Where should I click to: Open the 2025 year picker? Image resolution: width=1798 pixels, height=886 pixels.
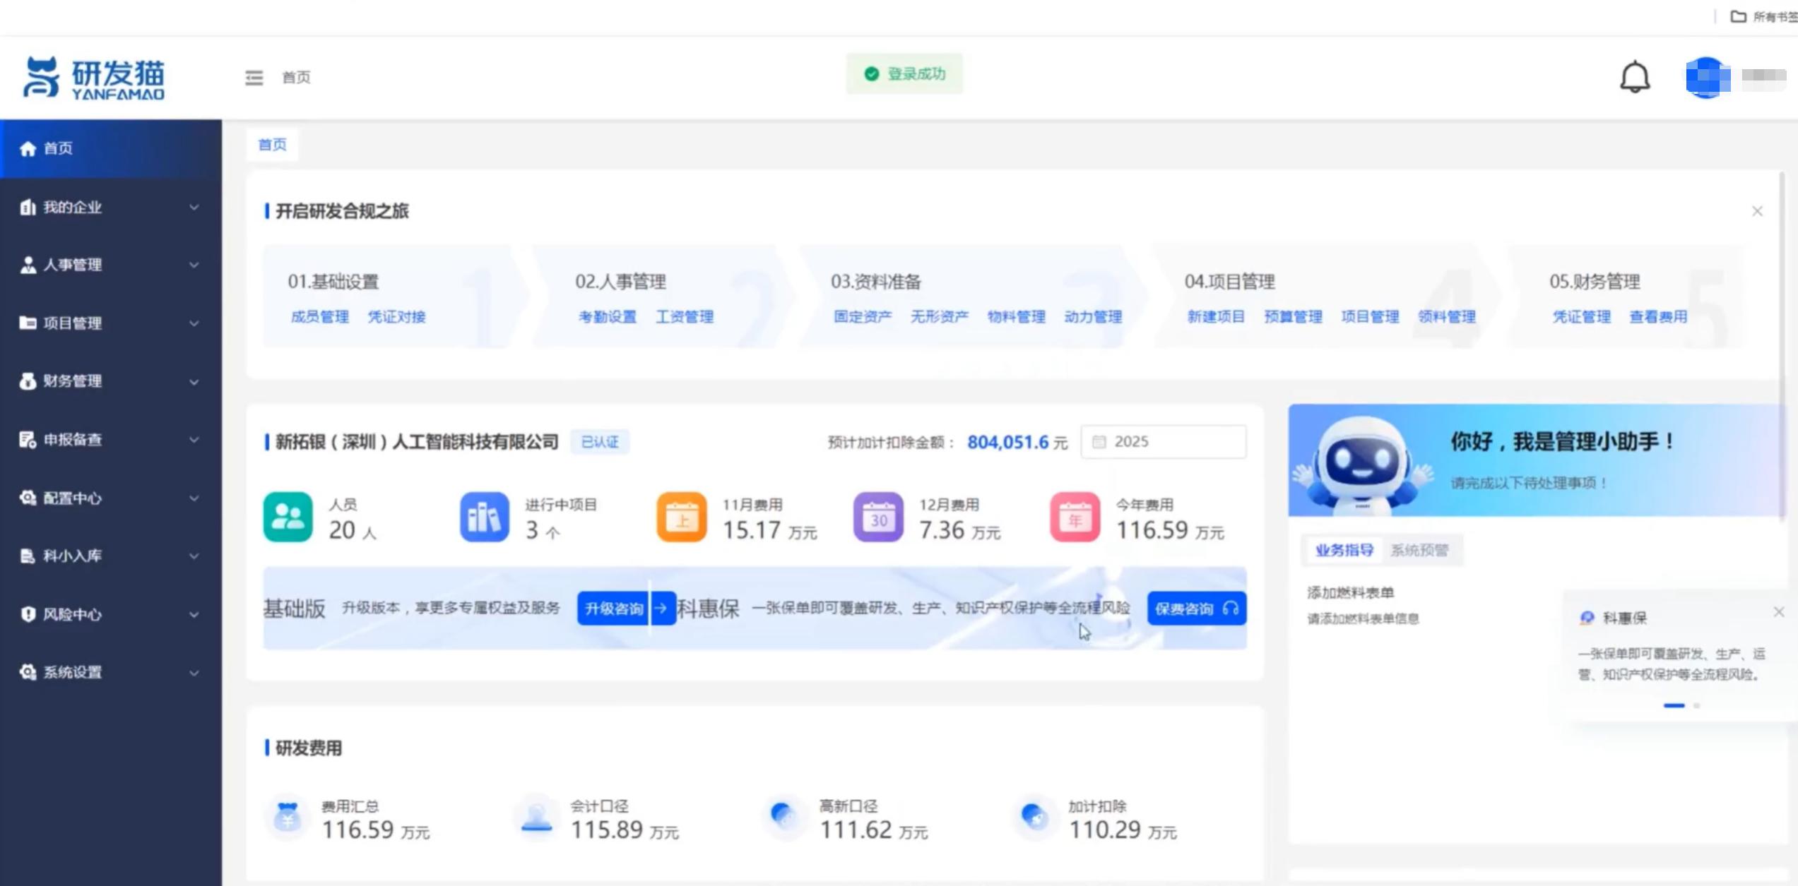click(x=1164, y=442)
